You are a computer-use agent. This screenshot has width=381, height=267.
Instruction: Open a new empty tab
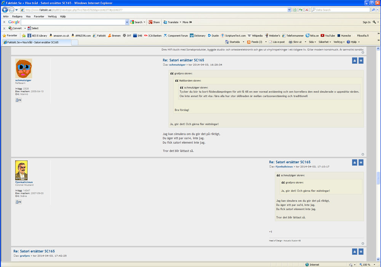pyautogui.click(x=75, y=43)
